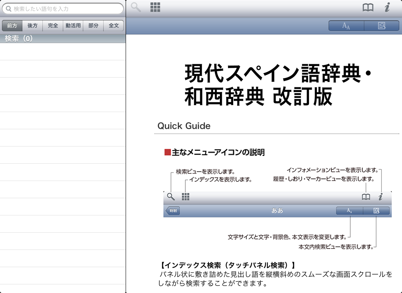Select 完全 exact match mode

pyautogui.click(x=53, y=26)
